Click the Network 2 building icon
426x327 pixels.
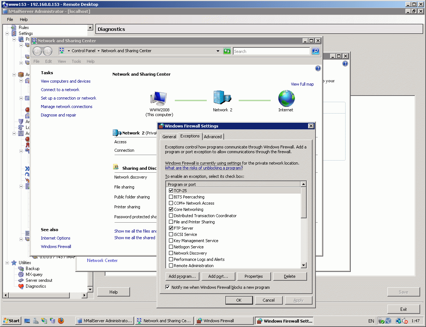tap(222, 97)
